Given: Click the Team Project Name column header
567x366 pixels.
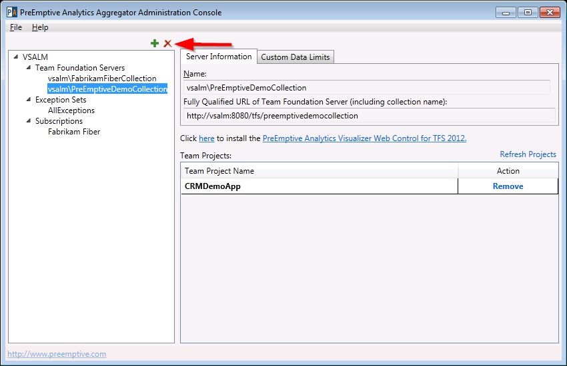Looking at the screenshot, I should click(x=320, y=171).
